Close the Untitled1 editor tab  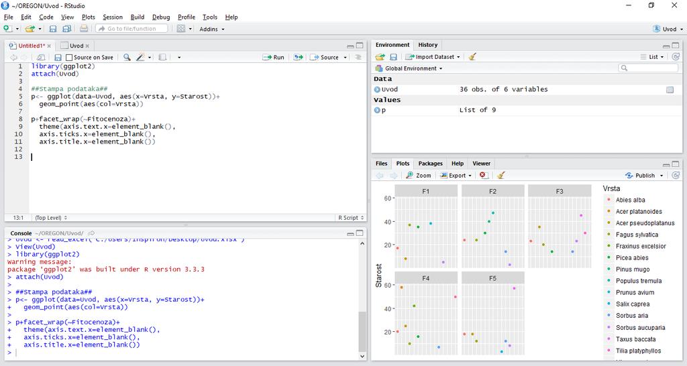[x=49, y=46]
